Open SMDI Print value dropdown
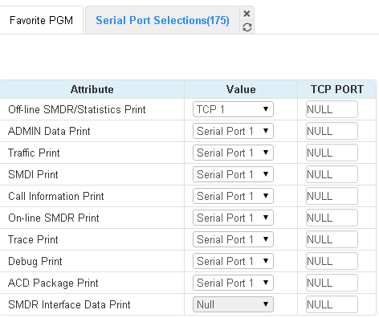Viewport: 379px width, 318px height. (233, 174)
